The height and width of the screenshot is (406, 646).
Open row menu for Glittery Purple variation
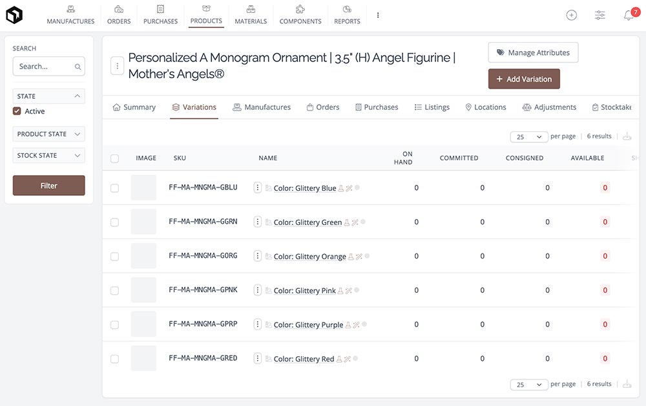click(258, 325)
